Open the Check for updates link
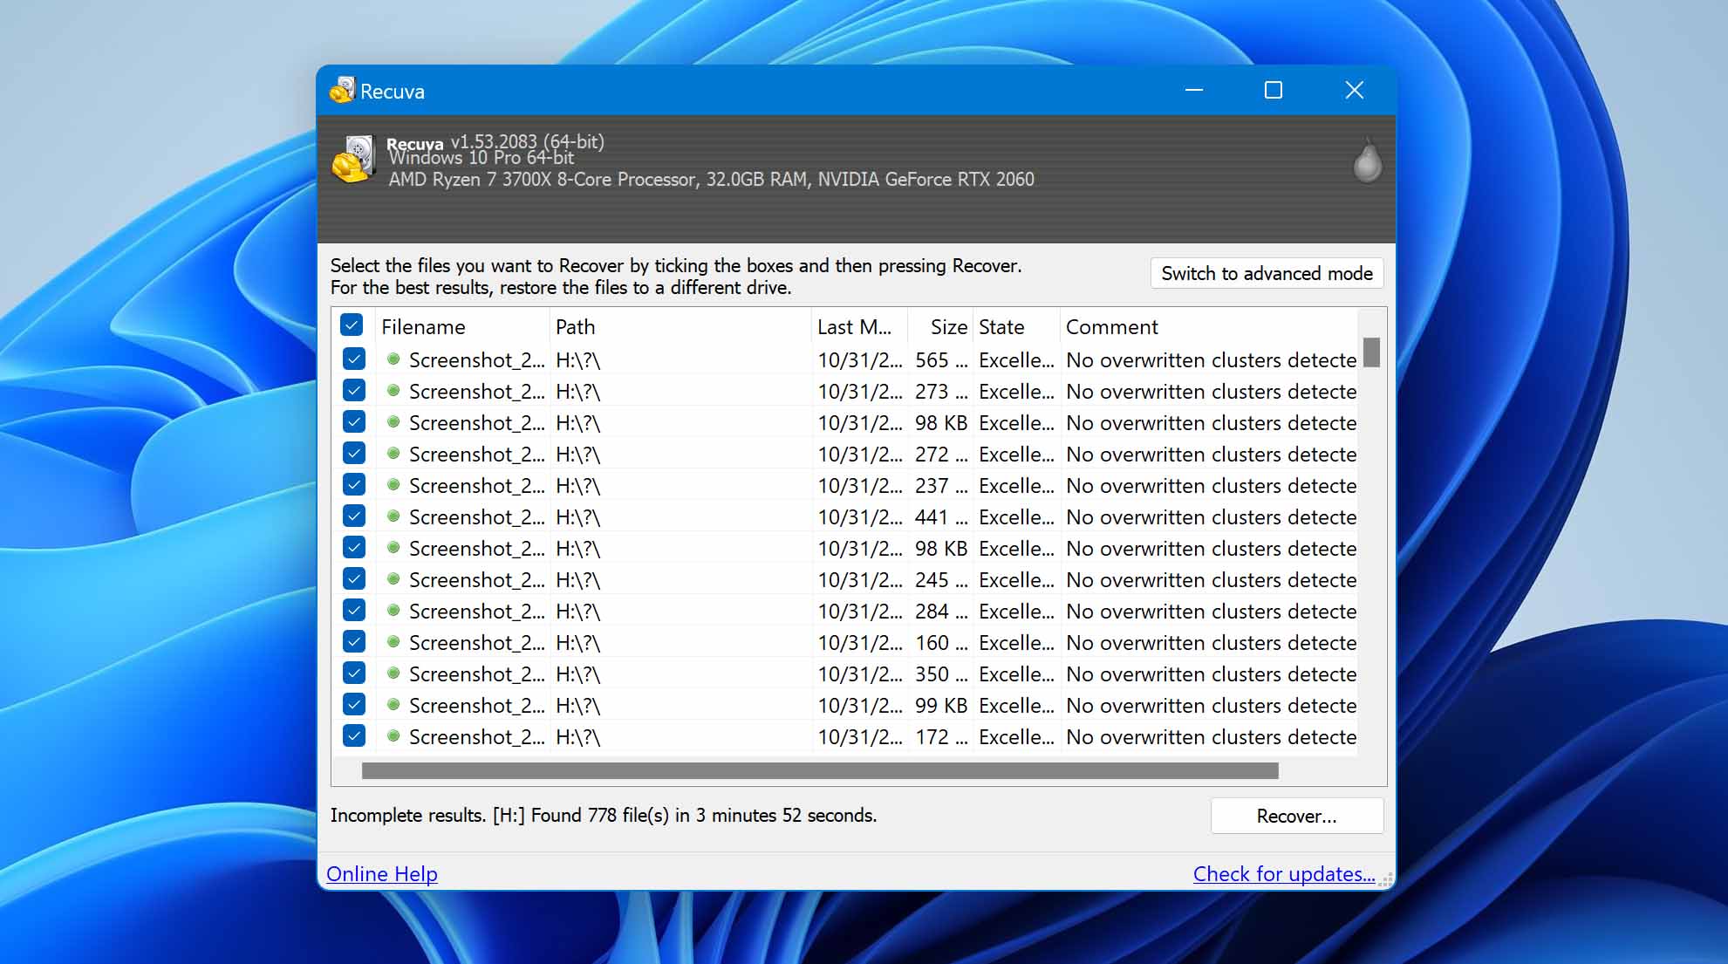Image resolution: width=1728 pixels, height=964 pixels. 1284,873
